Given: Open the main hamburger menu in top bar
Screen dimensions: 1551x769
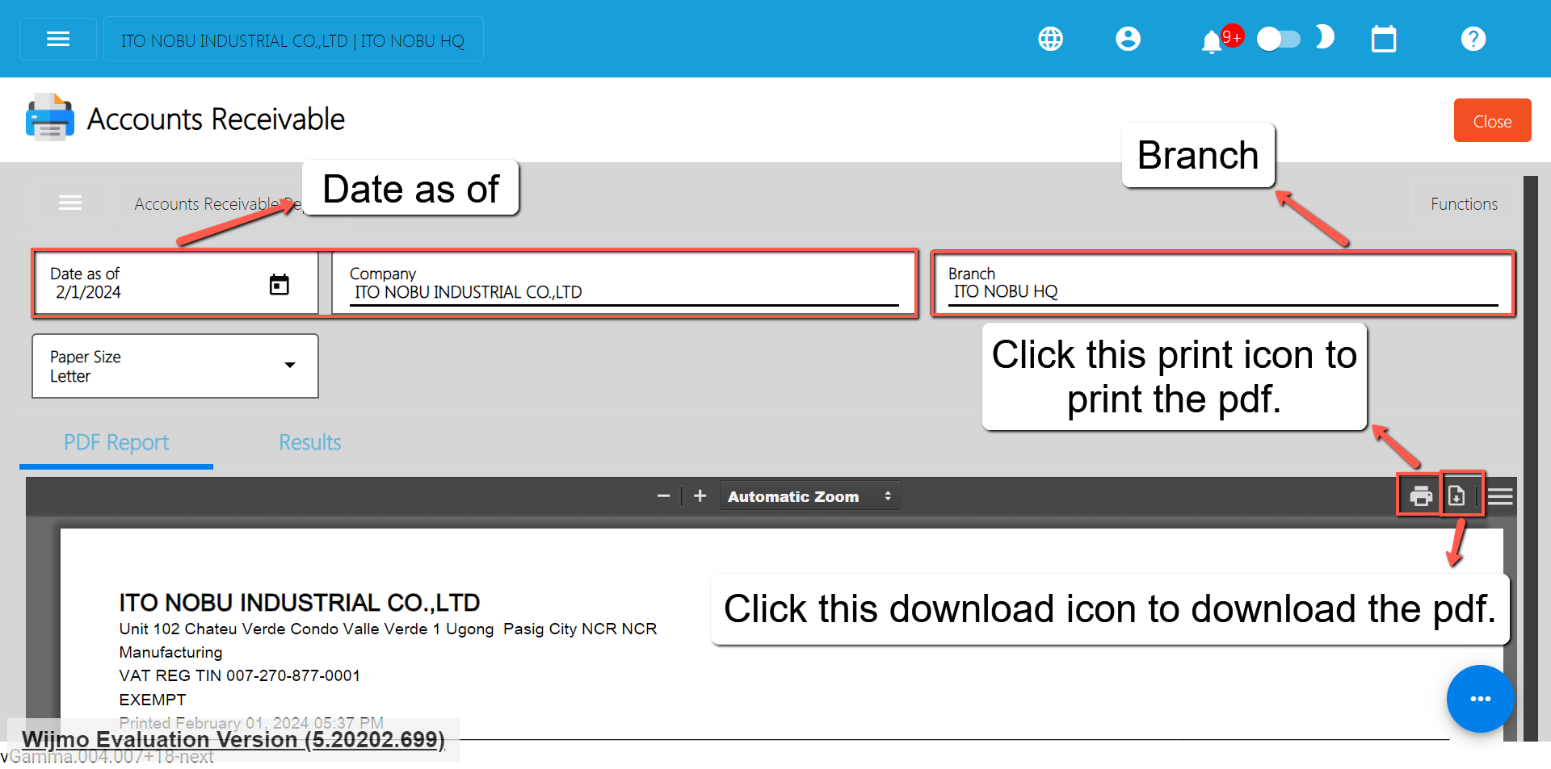Looking at the screenshot, I should point(58,39).
